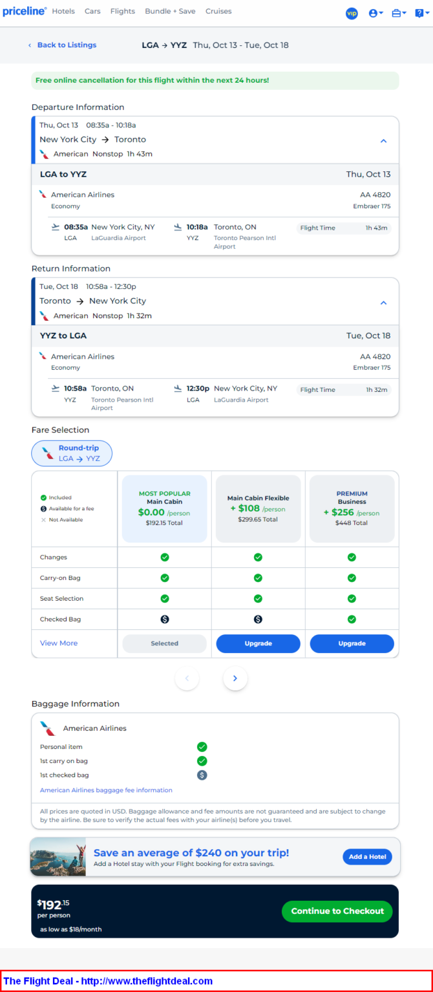Screen dimensions: 433x992
Task: Click the Selected button for Main Cabin
Action: click(164, 643)
